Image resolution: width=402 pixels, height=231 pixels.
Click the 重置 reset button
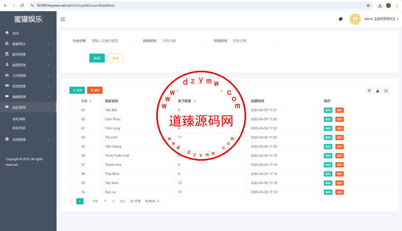pyautogui.click(x=116, y=58)
